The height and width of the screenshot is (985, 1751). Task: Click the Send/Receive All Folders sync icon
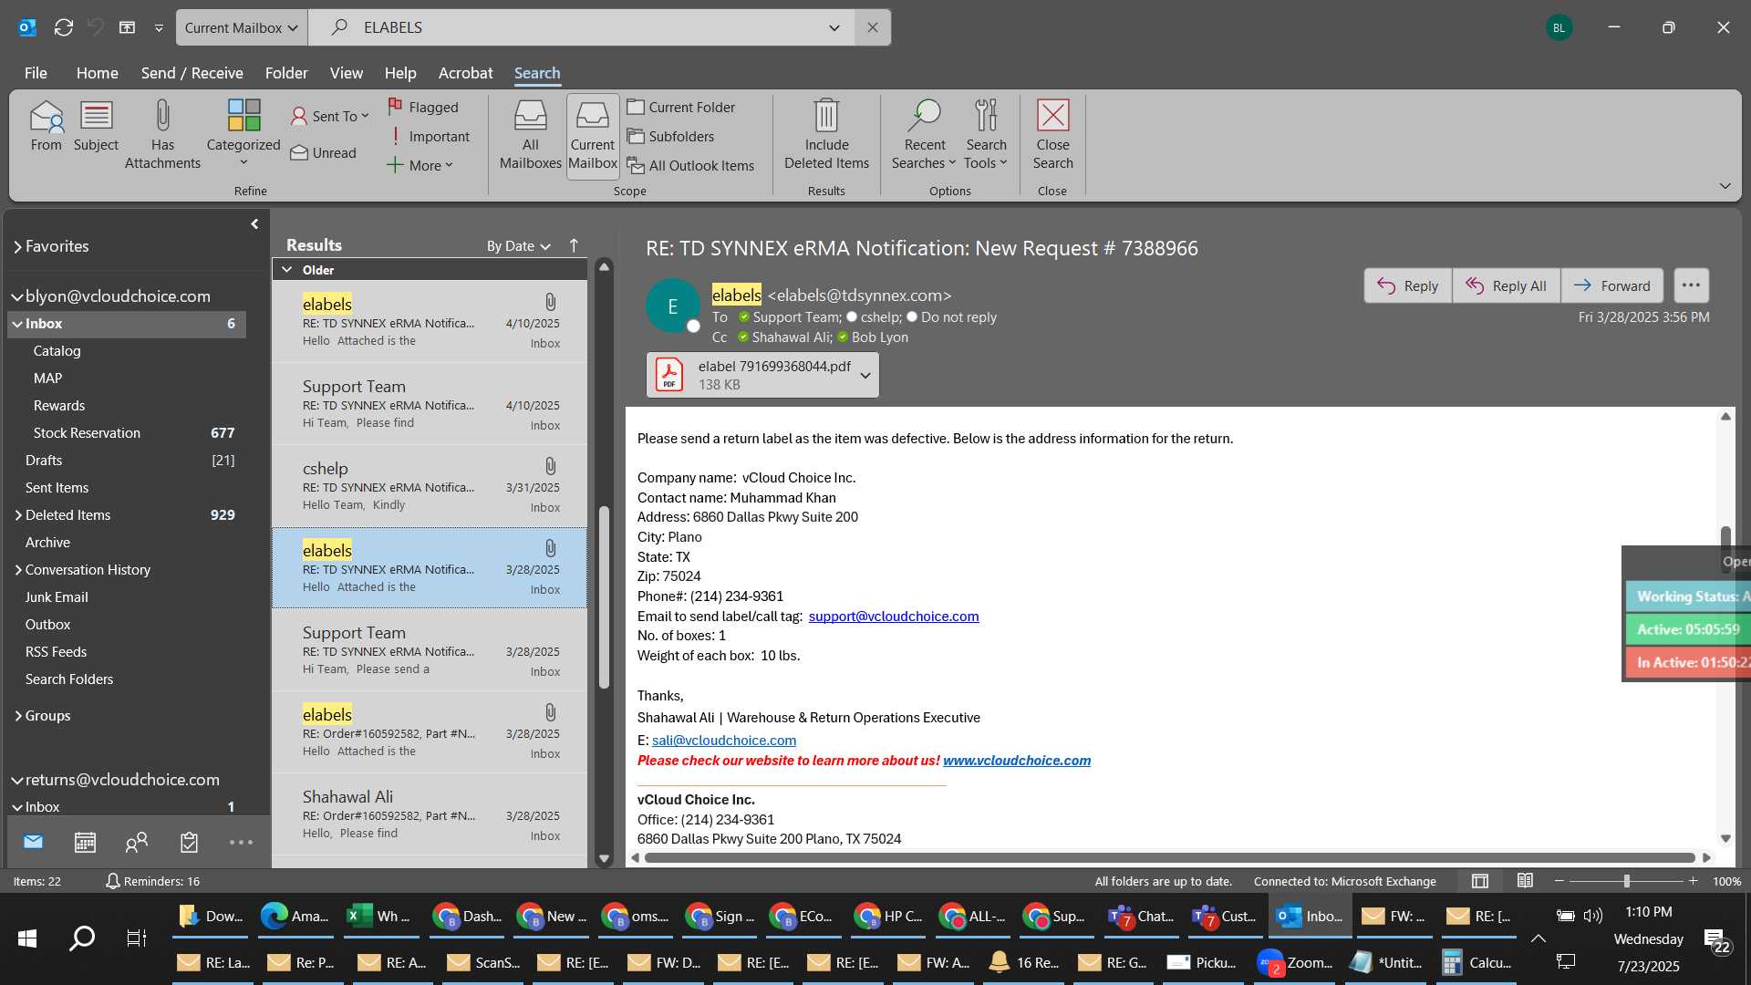click(x=64, y=27)
